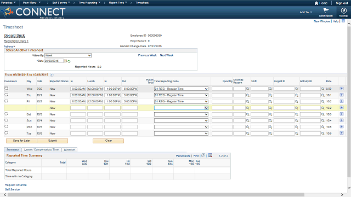Go to Home via house icon
This screenshot has height=197, width=351.
pos(316,3)
